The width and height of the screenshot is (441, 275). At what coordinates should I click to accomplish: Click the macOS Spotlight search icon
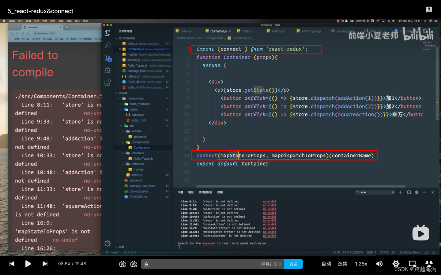coord(425,21)
